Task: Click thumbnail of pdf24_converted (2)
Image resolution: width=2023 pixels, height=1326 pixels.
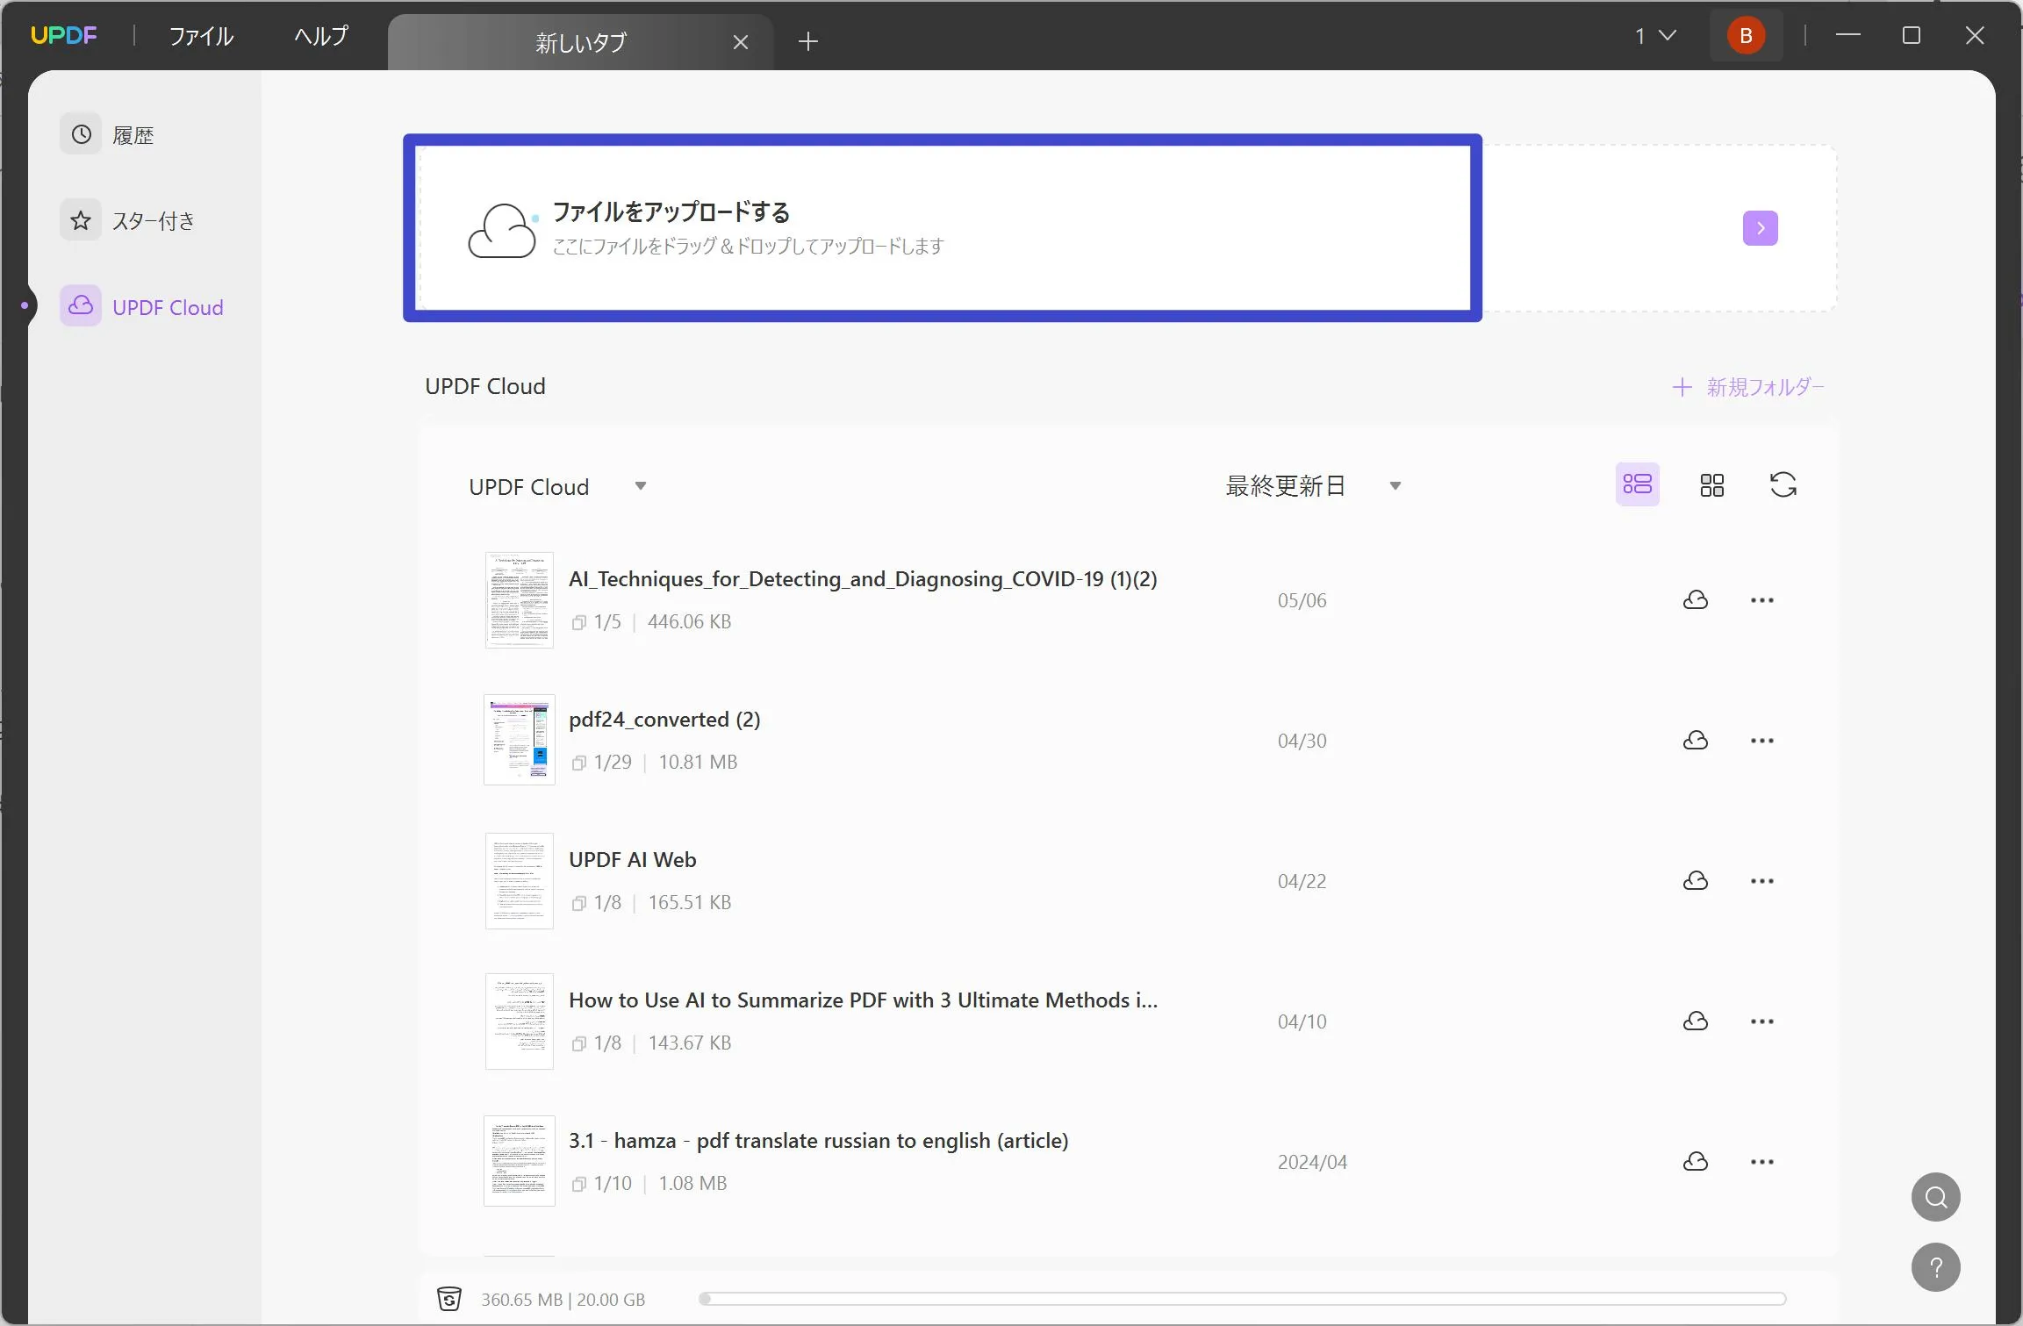Action: click(x=520, y=740)
